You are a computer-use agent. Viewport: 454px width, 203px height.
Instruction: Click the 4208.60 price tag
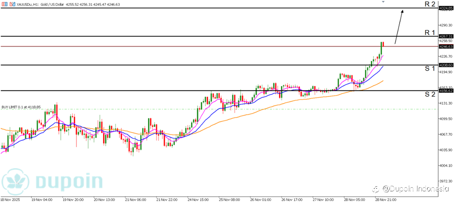pos(445,65)
